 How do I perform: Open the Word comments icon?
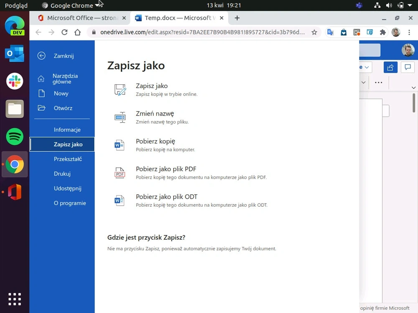[x=408, y=67]
